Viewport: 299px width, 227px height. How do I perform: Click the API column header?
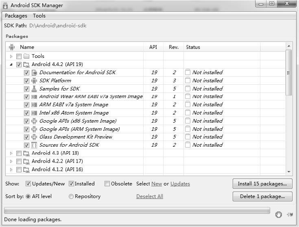coord(153,47)
